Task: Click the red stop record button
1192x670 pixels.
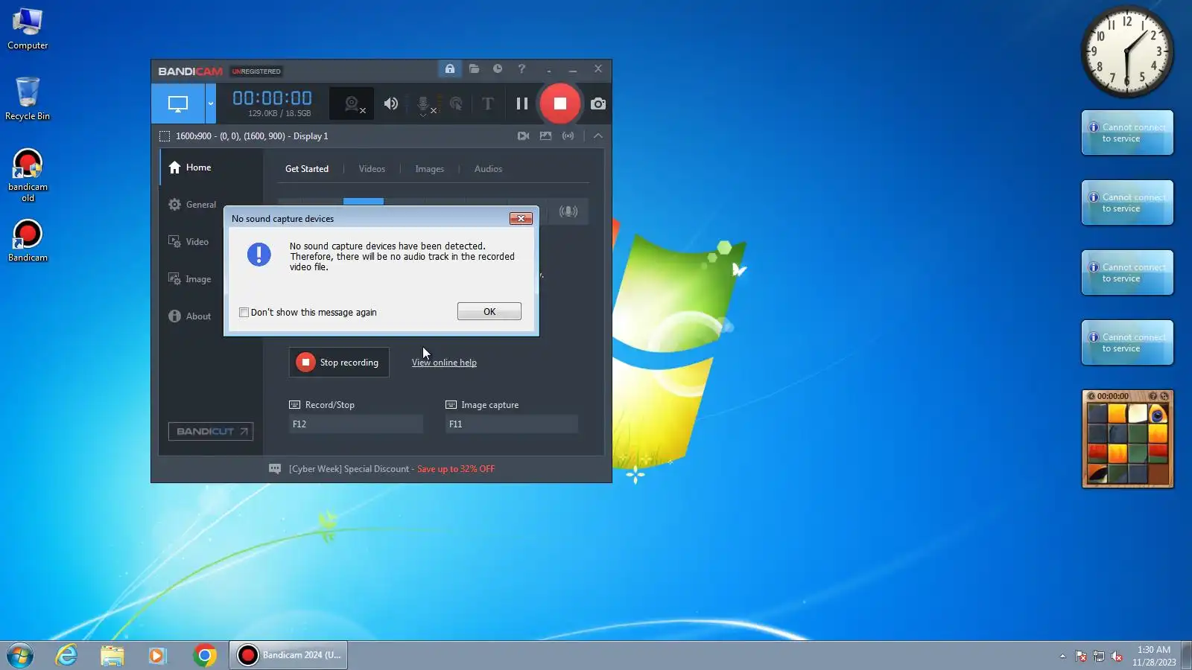Action: 560,103
